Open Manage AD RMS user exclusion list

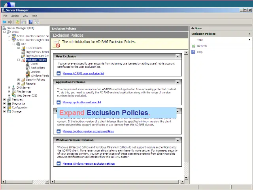(83, 73)
